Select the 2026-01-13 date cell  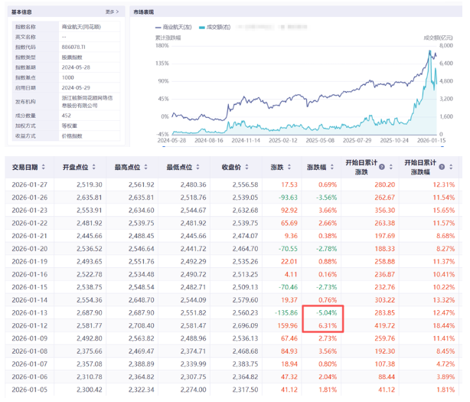[x=30, y=313]
